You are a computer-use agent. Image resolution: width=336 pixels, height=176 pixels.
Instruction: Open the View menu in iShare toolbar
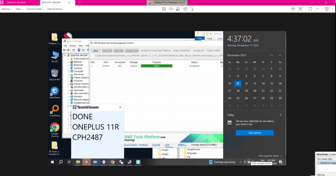[19, 9]
